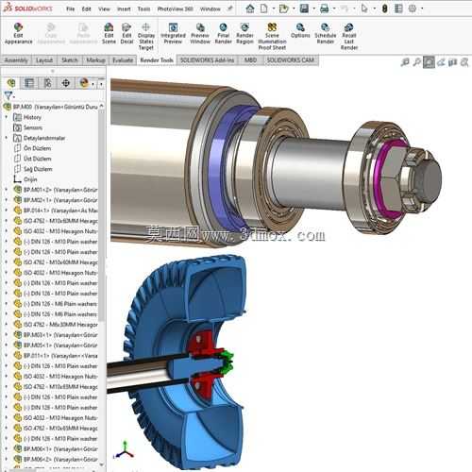Open the dropdown arrow next to Save
This screenshot has width=472, height=472.
click(x=313, y=8)
